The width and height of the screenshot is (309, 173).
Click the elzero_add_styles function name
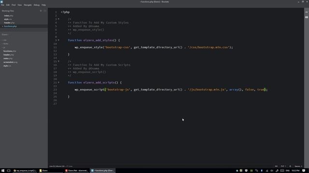click(98, 40)
